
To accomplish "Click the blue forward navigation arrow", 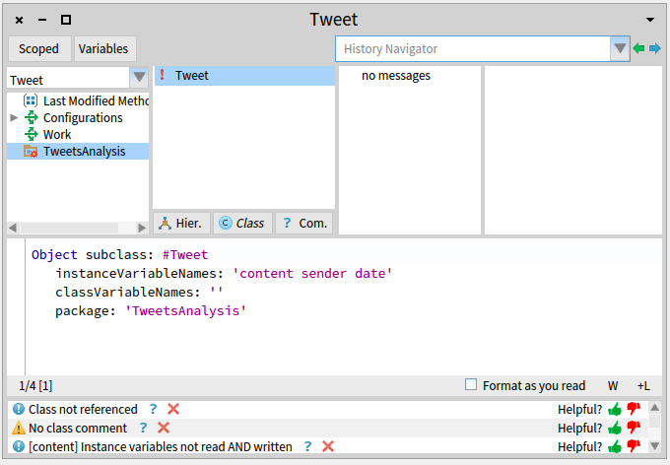I will (x=655, y=48).
